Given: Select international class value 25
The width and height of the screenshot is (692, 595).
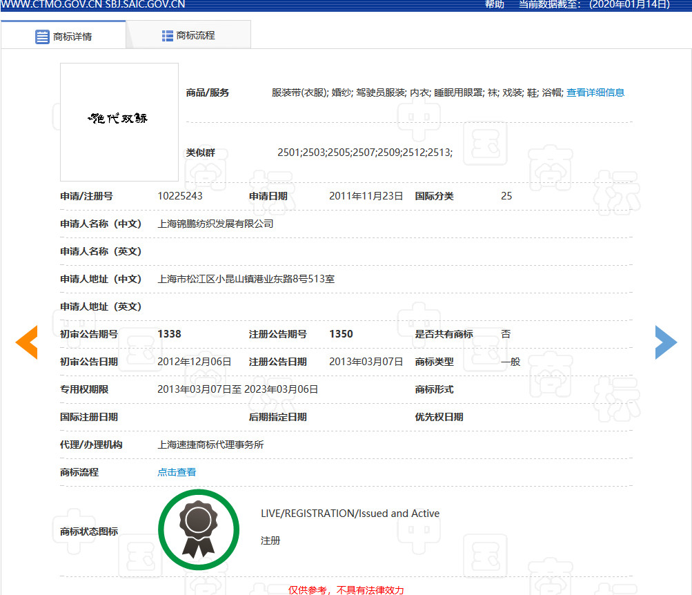Looking at the screenshot, I should pyautogui.click(x=506, y=196).
